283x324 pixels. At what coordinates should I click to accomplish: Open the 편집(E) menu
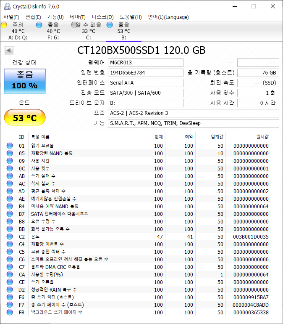[x=33, y=17]
